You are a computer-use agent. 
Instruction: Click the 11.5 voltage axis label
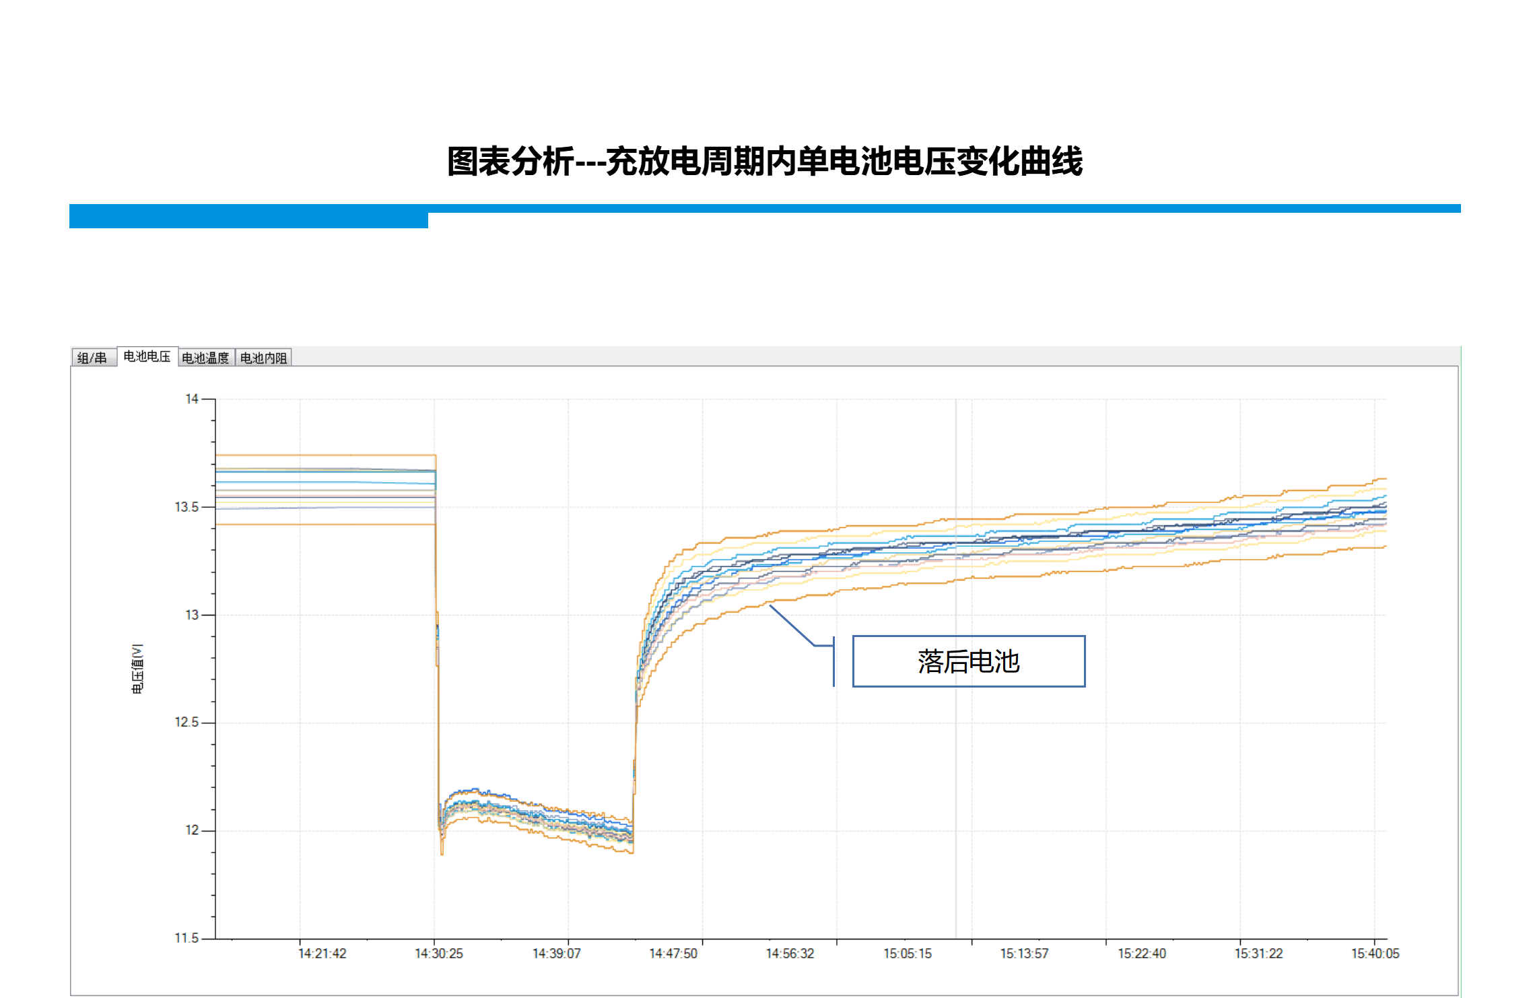click(x=186, y=938)
